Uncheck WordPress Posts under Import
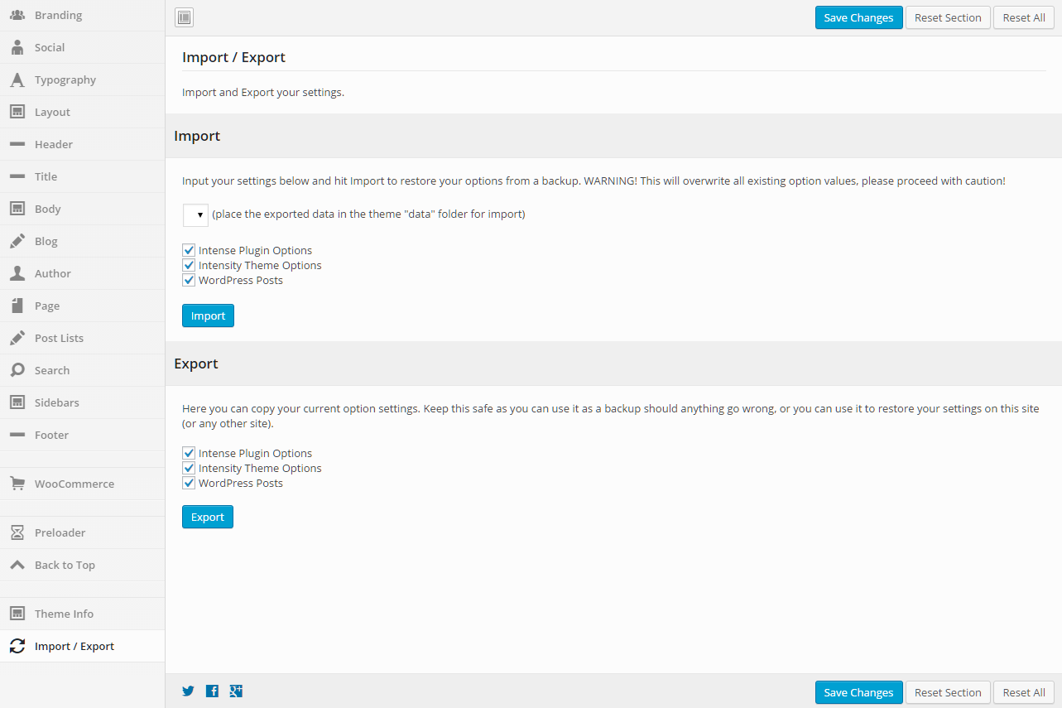This screenshot has height=708, width=1062. (189, 280)
